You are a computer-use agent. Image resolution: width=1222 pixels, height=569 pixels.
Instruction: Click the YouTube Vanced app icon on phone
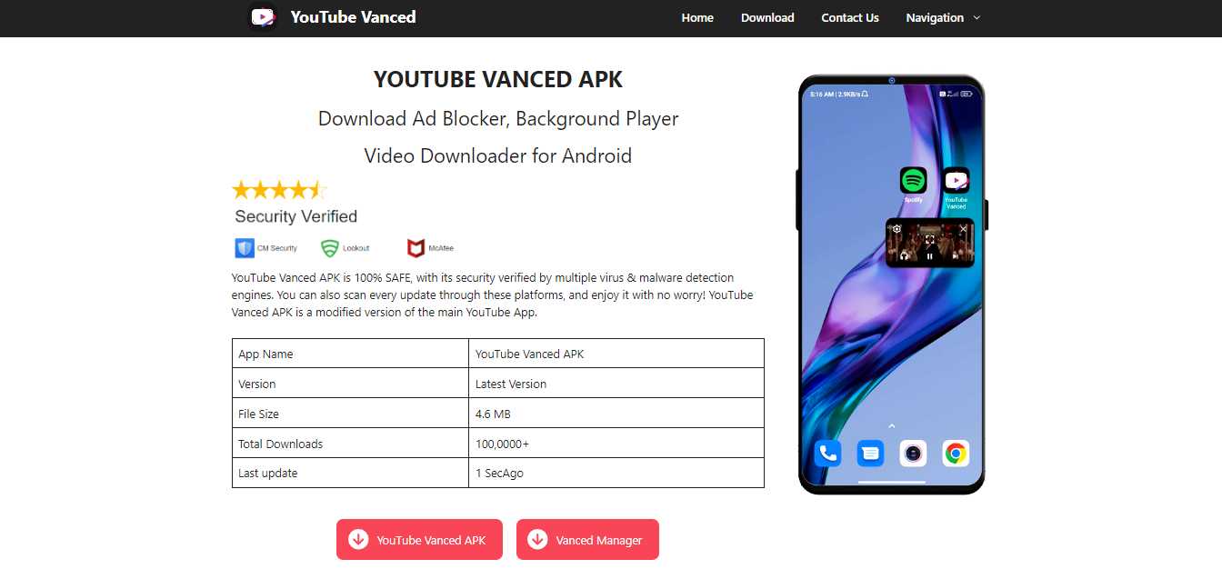pyautogui.click(x=956, y=181)
